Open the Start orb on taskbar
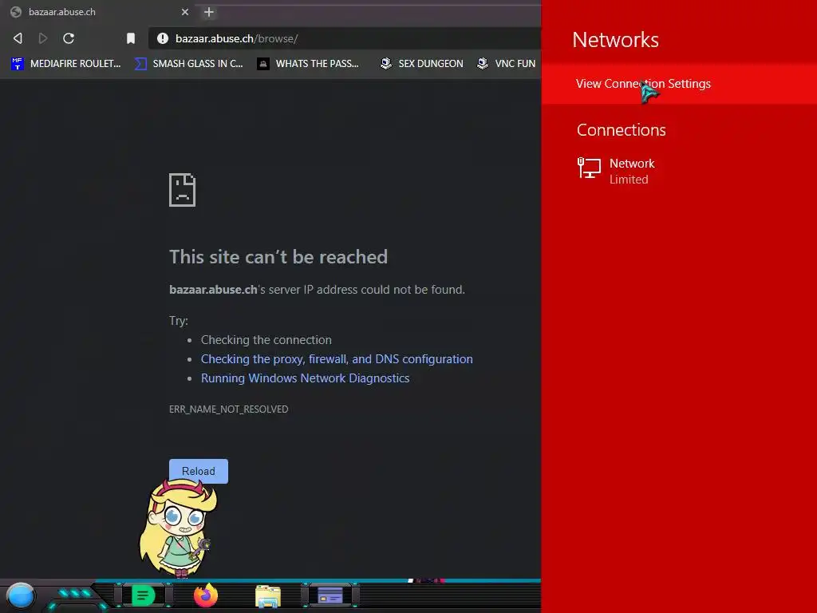The width and height of the screenshot is (817, 613). tap(21, 596)
